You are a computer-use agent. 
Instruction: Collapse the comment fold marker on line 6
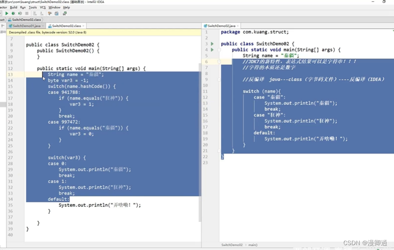[x=219, y=62]
